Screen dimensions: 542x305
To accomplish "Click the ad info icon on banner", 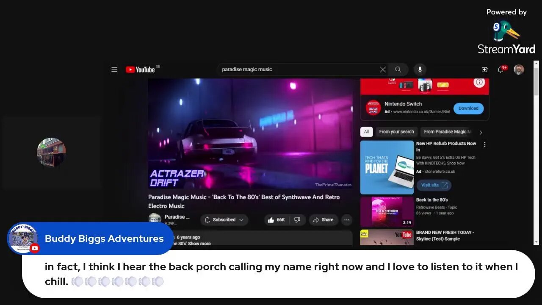I will (479, 82).
